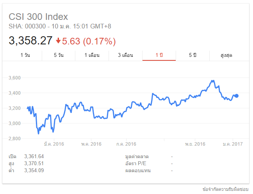
Task: Open the 1 เดือน chart range
Action: (92, 55)
